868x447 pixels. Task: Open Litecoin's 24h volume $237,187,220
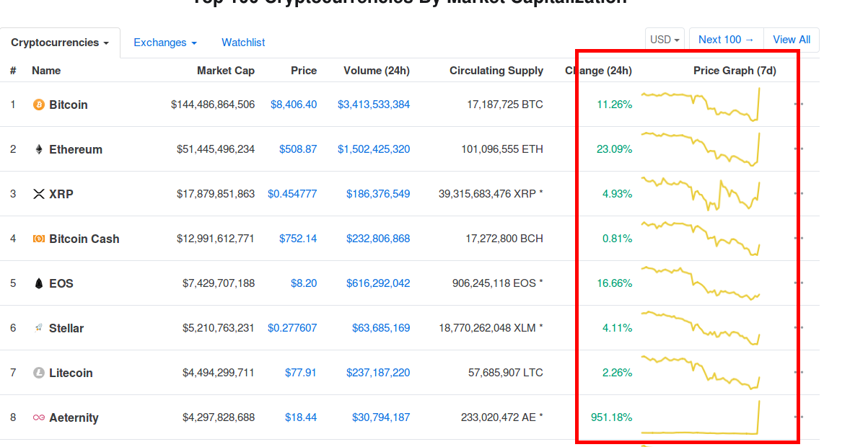(x=378, y=373)
